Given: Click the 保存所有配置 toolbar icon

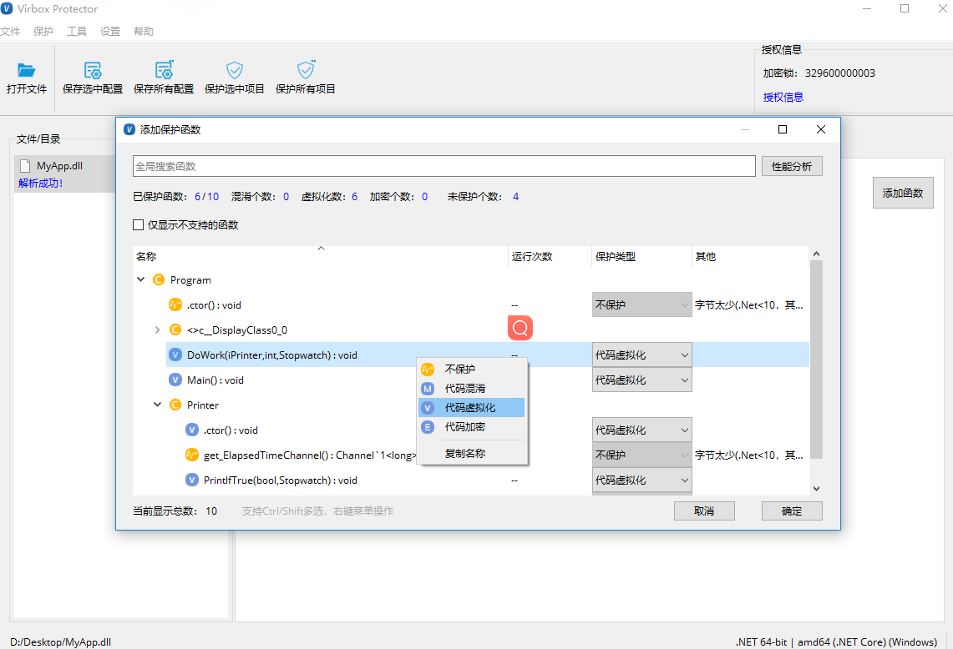Looking at the screenshot, I should [164, 71].
